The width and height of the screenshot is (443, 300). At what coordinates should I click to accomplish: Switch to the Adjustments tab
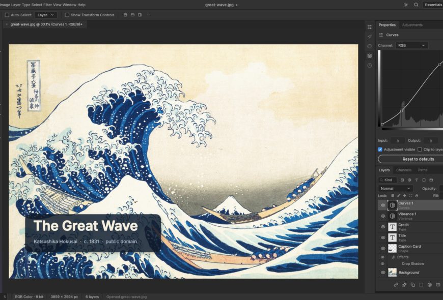[x=412, y=25]
